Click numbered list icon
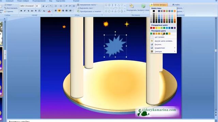The height and width of the screenshot is (122, 218). pos(61,6)
